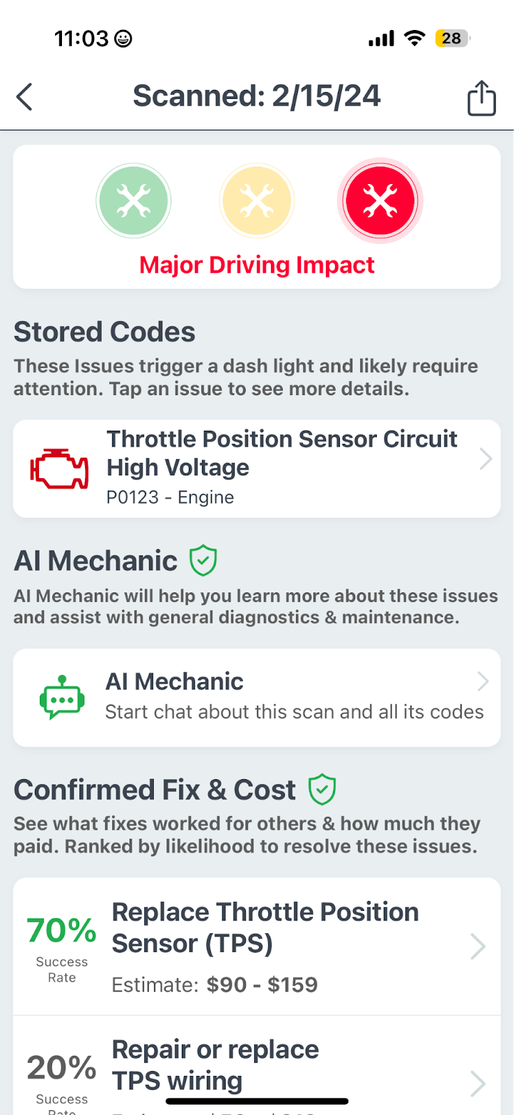
Task: Expand the Throttle Position Sensor code chevron
Action: [485, 459]
